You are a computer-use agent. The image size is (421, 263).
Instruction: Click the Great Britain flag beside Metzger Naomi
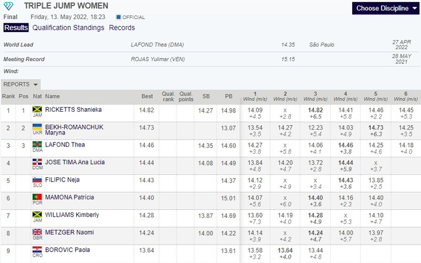point(37,232)
